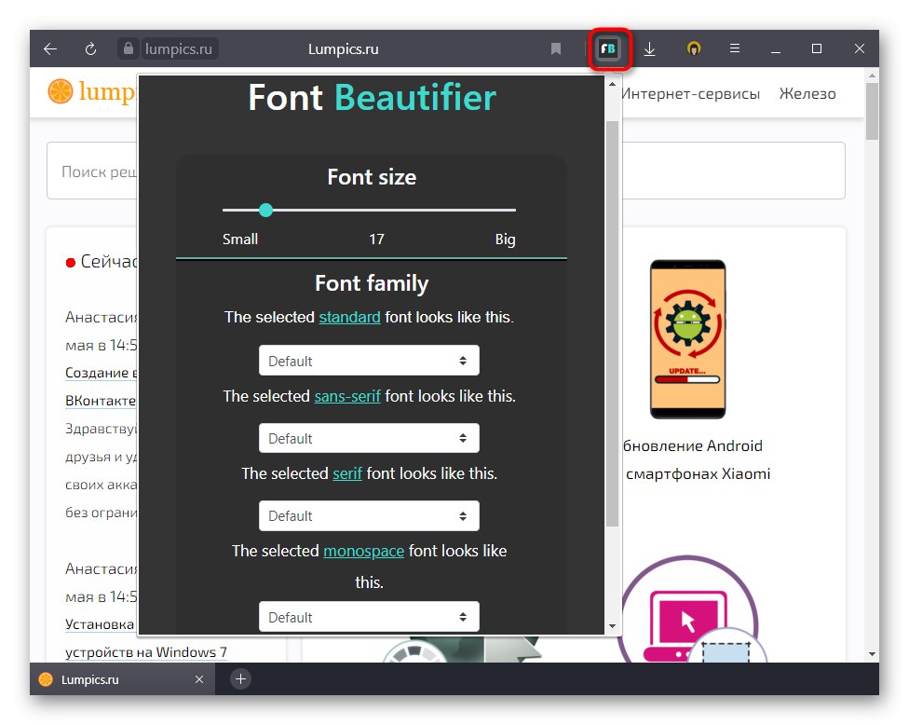Open the Железо menu item
This screenshot has height=725, width=909.
(x=807, y=93)
